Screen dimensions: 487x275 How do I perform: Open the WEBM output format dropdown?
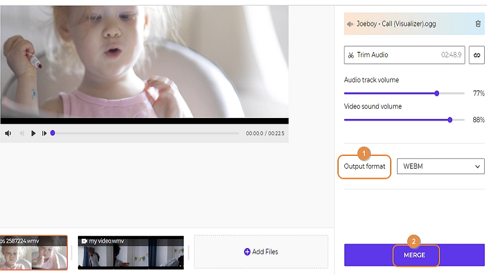(441, 166)
